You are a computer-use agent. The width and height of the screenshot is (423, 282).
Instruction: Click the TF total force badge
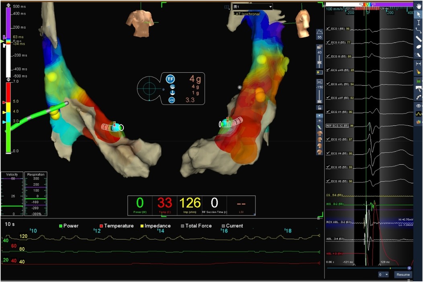pos(170,79)
